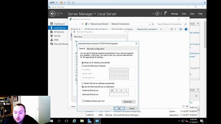Image resolution: width=221 pixels, height=124 pixels.
Task: Open the notifications flag in Server Manager
Action: [166, 13]
